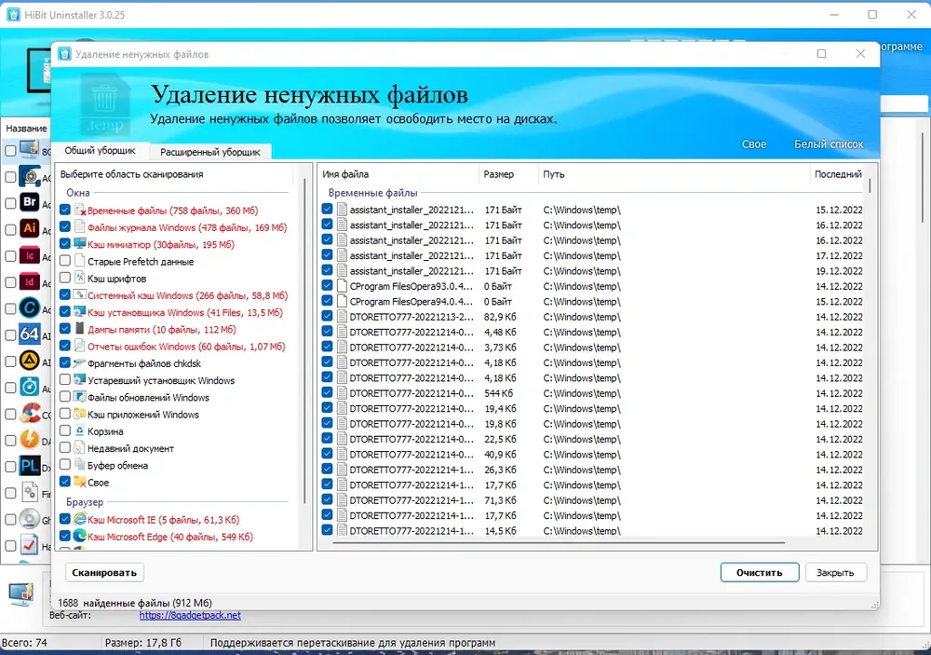Viewport: 931px width, 655px height.
Task: Select Фрагменты файлов chkdsk label
Action: (144, 363)
